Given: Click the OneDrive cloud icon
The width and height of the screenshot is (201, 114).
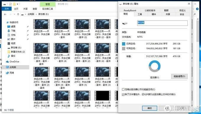Looking at the screenshot, I should 7,62.
